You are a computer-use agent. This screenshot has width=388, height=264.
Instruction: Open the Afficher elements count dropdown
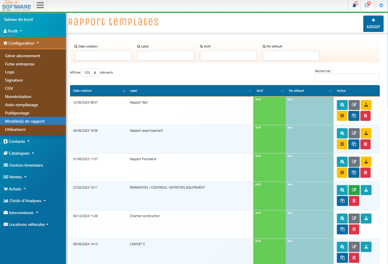coord(90,73)
